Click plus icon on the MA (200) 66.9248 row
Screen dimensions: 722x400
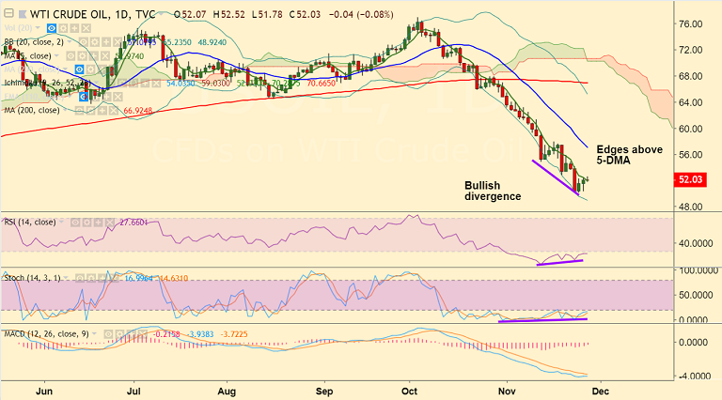[x=102, y=111]
